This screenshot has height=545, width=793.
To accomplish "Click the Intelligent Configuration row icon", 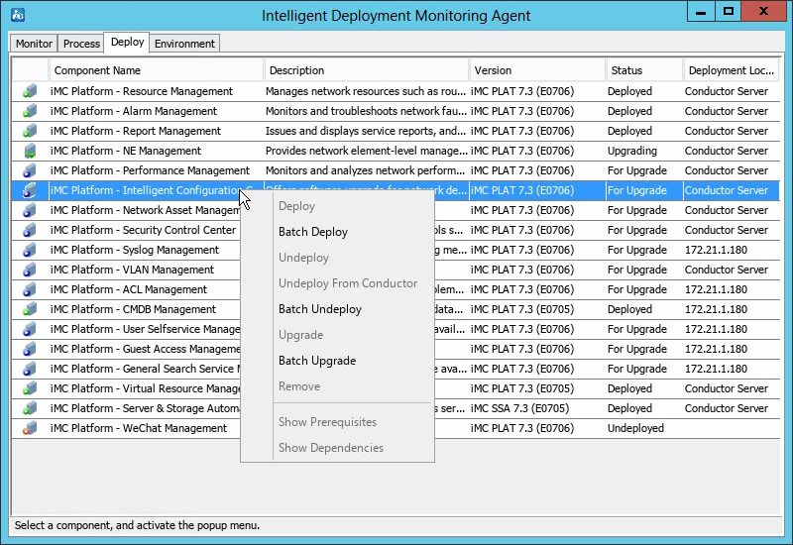I will click(x=30, y=190).
